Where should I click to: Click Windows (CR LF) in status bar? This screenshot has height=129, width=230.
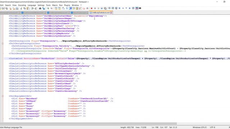click(200, 128)
